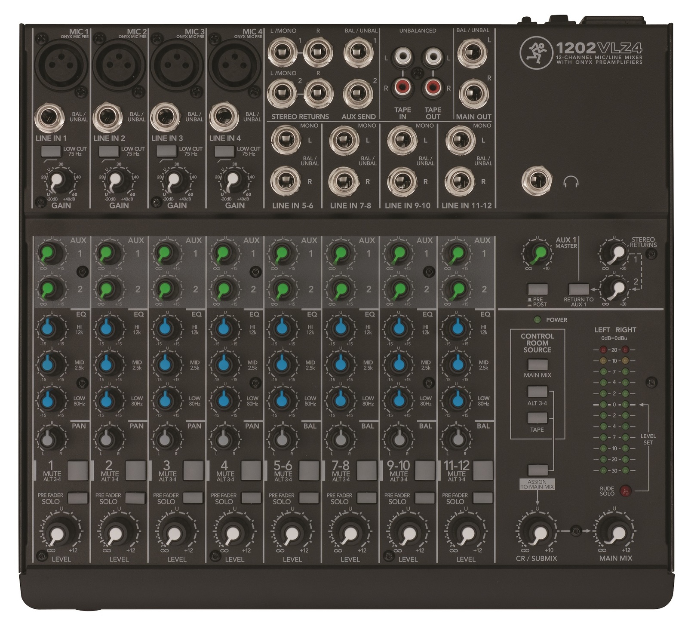Screen dimensions: 688x623
Task: Click the CR / Submix level knob
Action: point(537,534)
